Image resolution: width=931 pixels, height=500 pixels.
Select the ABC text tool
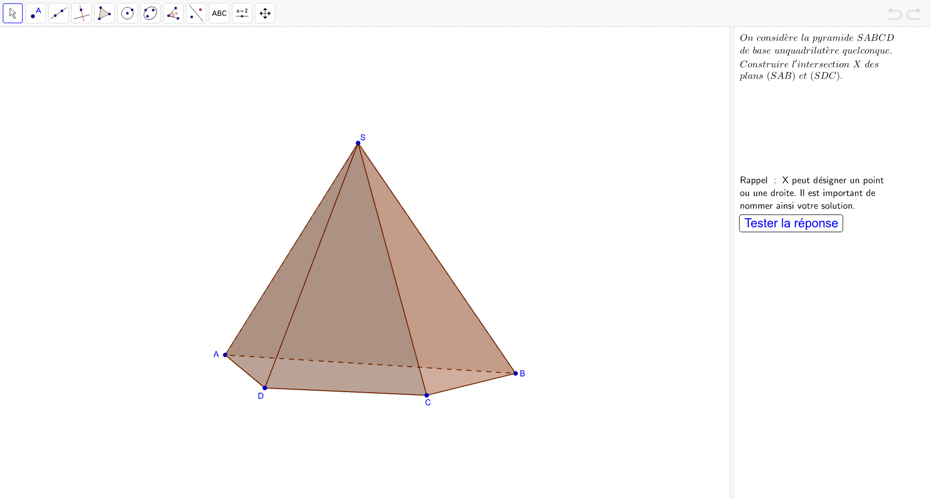click(x=219, y=13)
